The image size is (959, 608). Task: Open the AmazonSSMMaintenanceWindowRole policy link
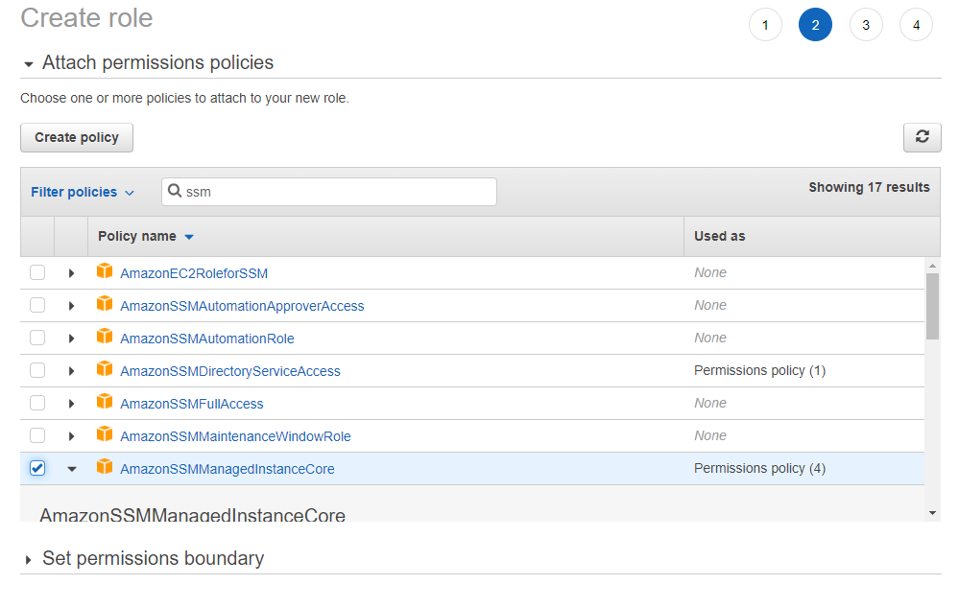point(235,436)
